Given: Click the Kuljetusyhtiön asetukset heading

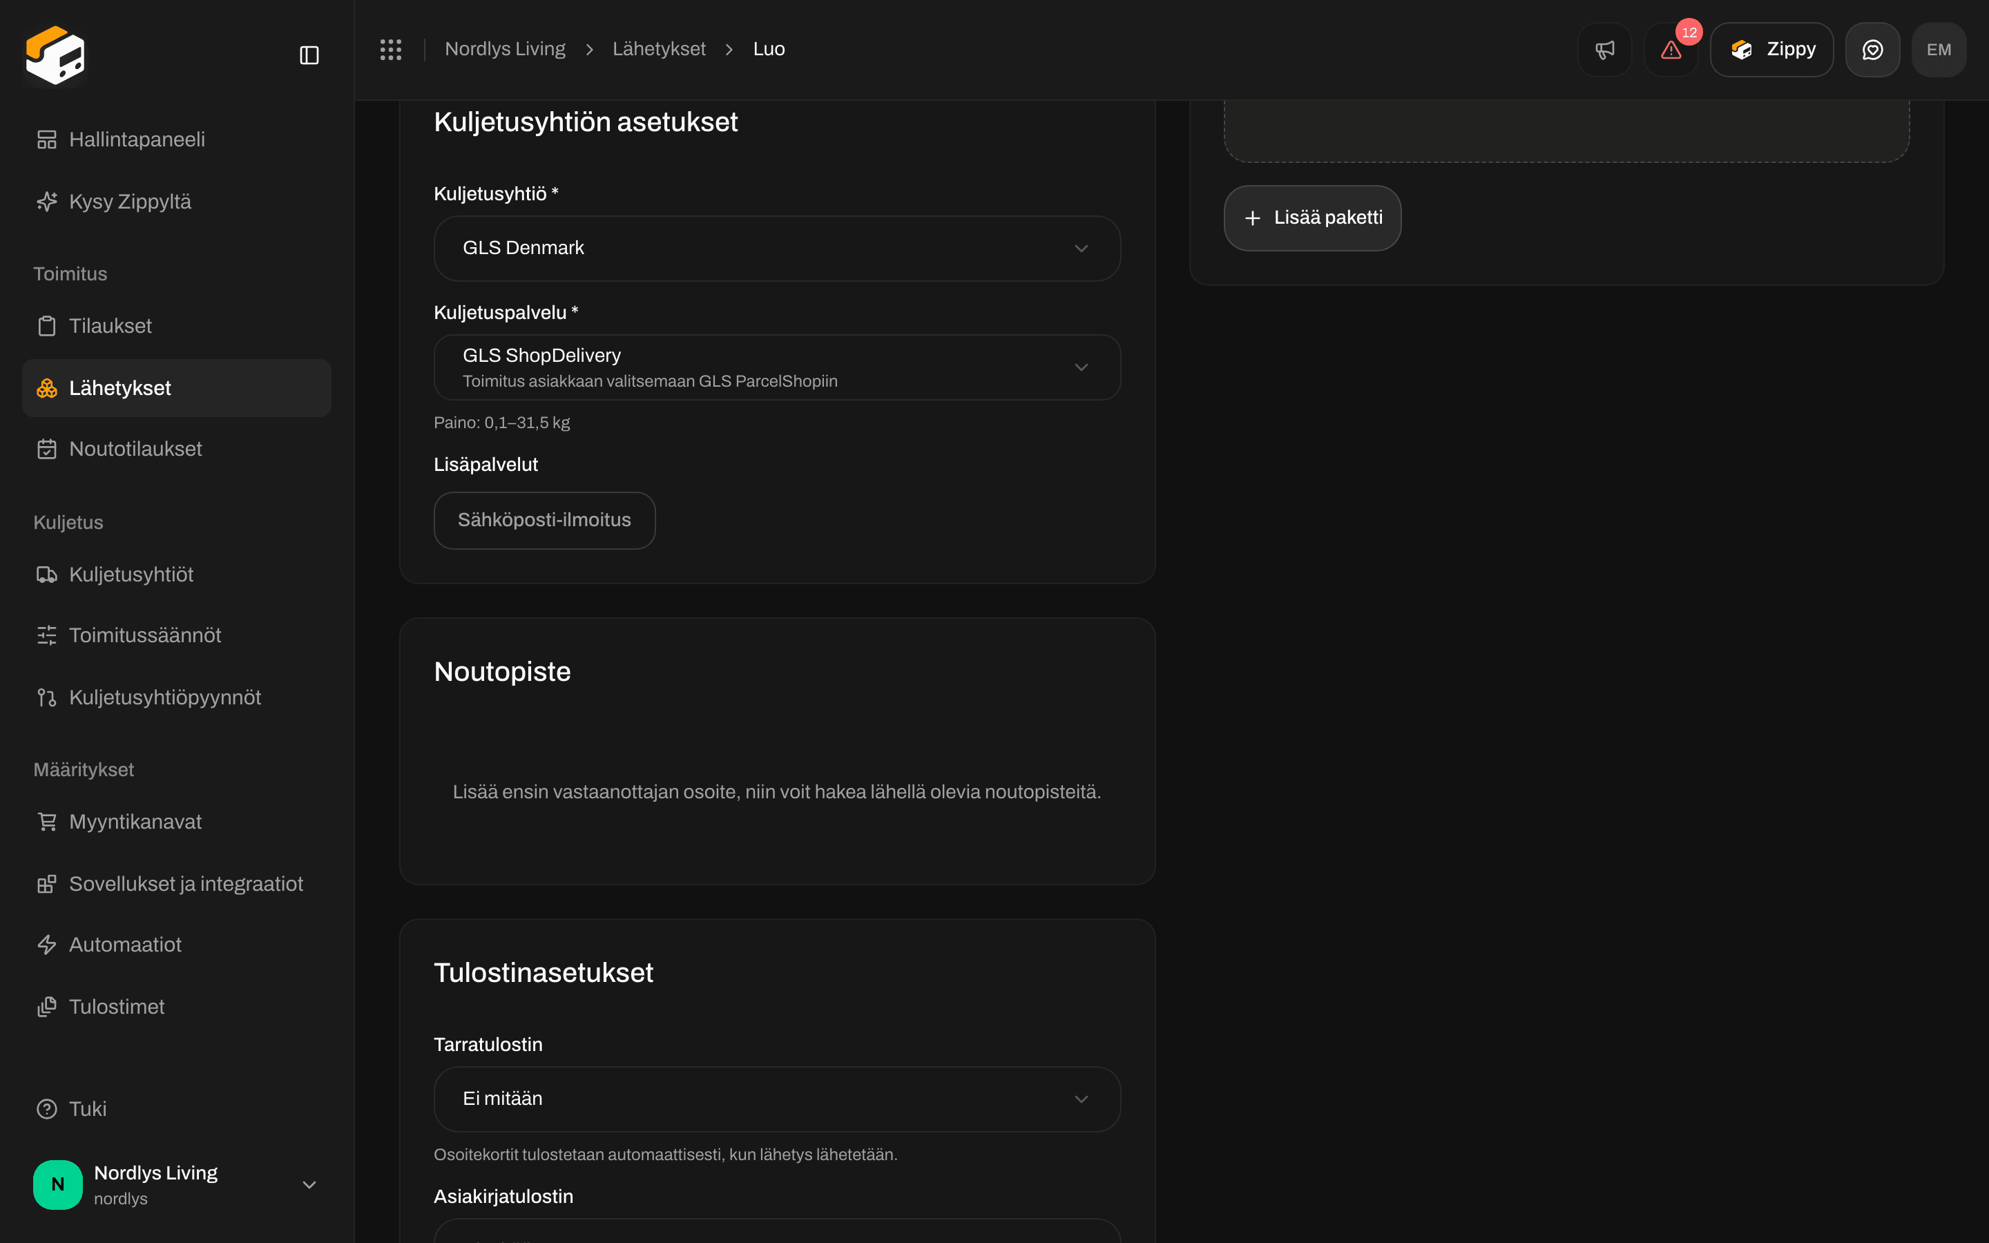Looking at the screenshot, I should 585,122.
